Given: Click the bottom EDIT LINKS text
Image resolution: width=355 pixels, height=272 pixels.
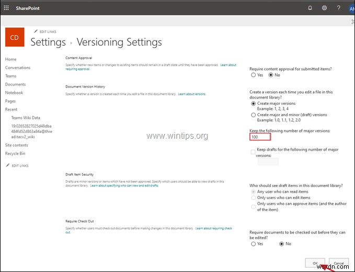Looking at the screenshot, I should point(20,166).
